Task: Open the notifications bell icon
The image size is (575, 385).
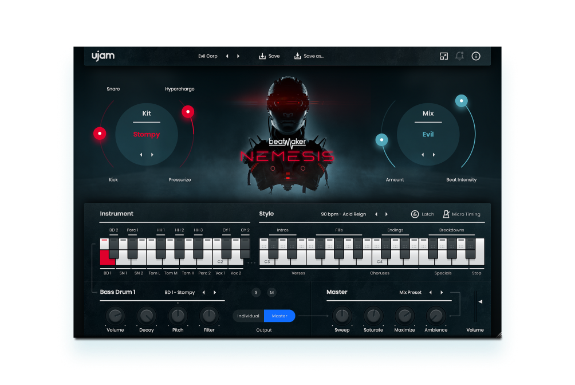Action: click(x=459, y=56)
